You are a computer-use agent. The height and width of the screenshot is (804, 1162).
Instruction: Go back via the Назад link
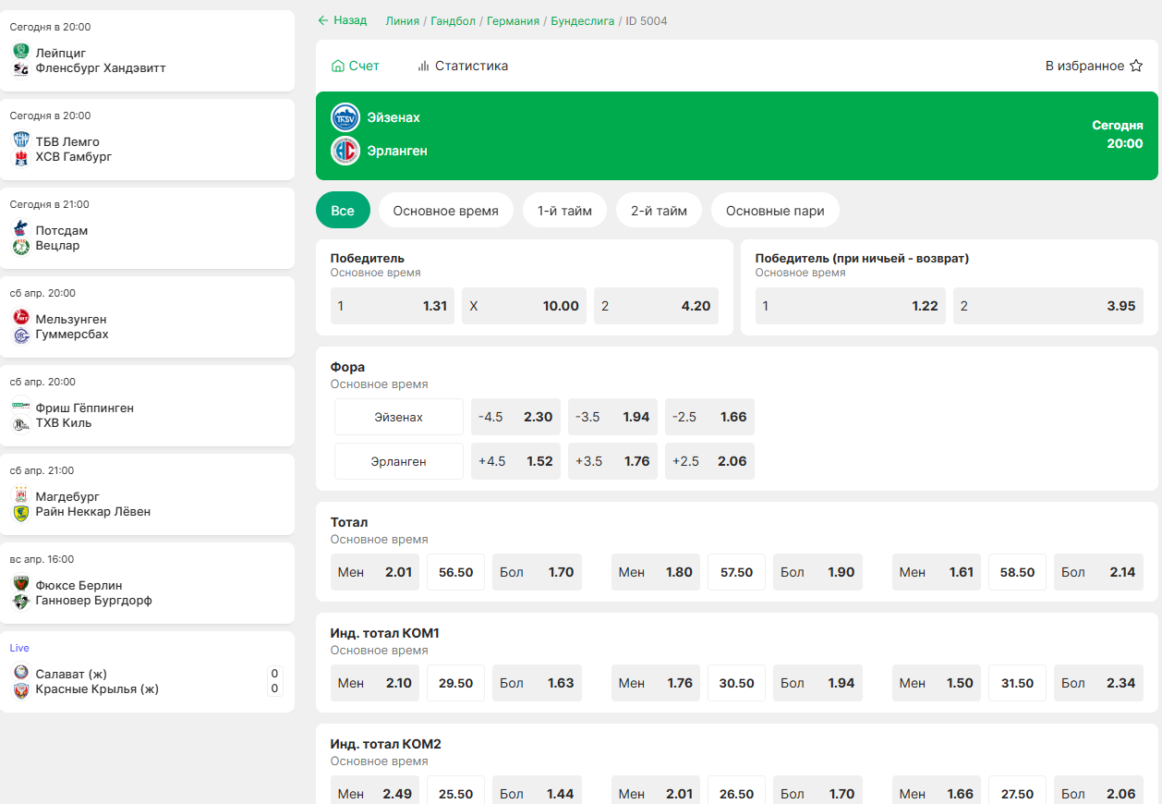coord(343,20)
